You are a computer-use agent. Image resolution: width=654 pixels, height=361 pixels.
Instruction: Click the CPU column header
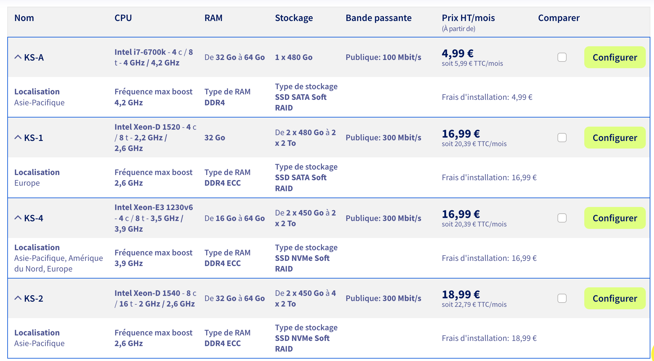123,18
